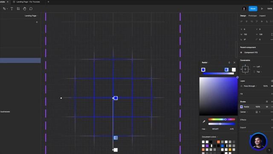Screen dimensions: 273x154
Task: Activate the eyedropper tool
Action: tap(204, 121)
